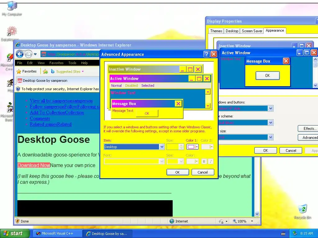Click the Download Now button on the page
318x238 pixels.
pyautogui.click(x=34, y=165)
